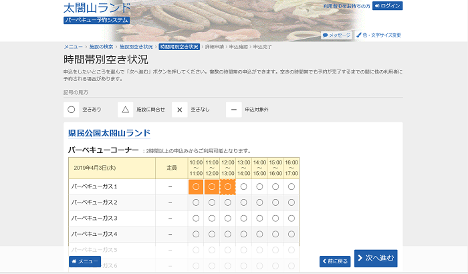
Task: Select バーベキューガス3 slot 10:00~11:00
Action: coord(196,219)
